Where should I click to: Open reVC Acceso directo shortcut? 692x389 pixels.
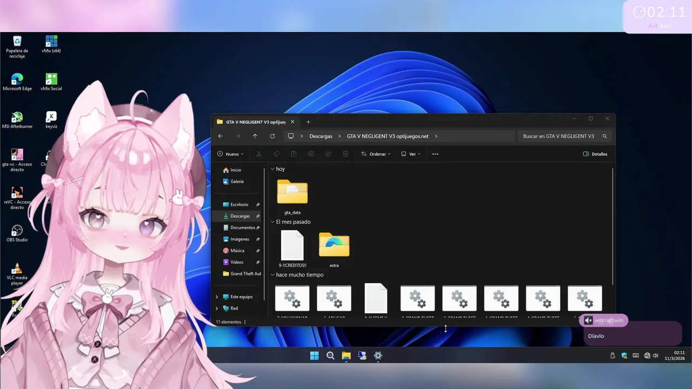point(17,198)
